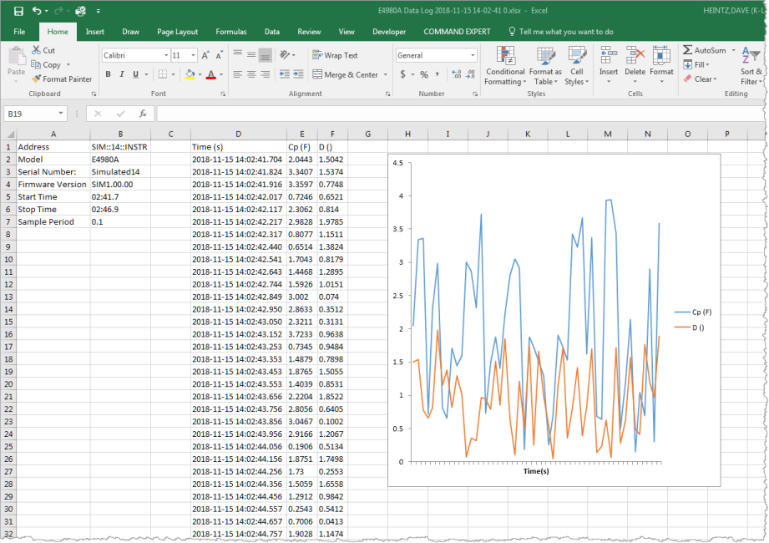The image size is (769, 543).
Task: Toggle Wrap Text
Action: [x=335, y=55]
